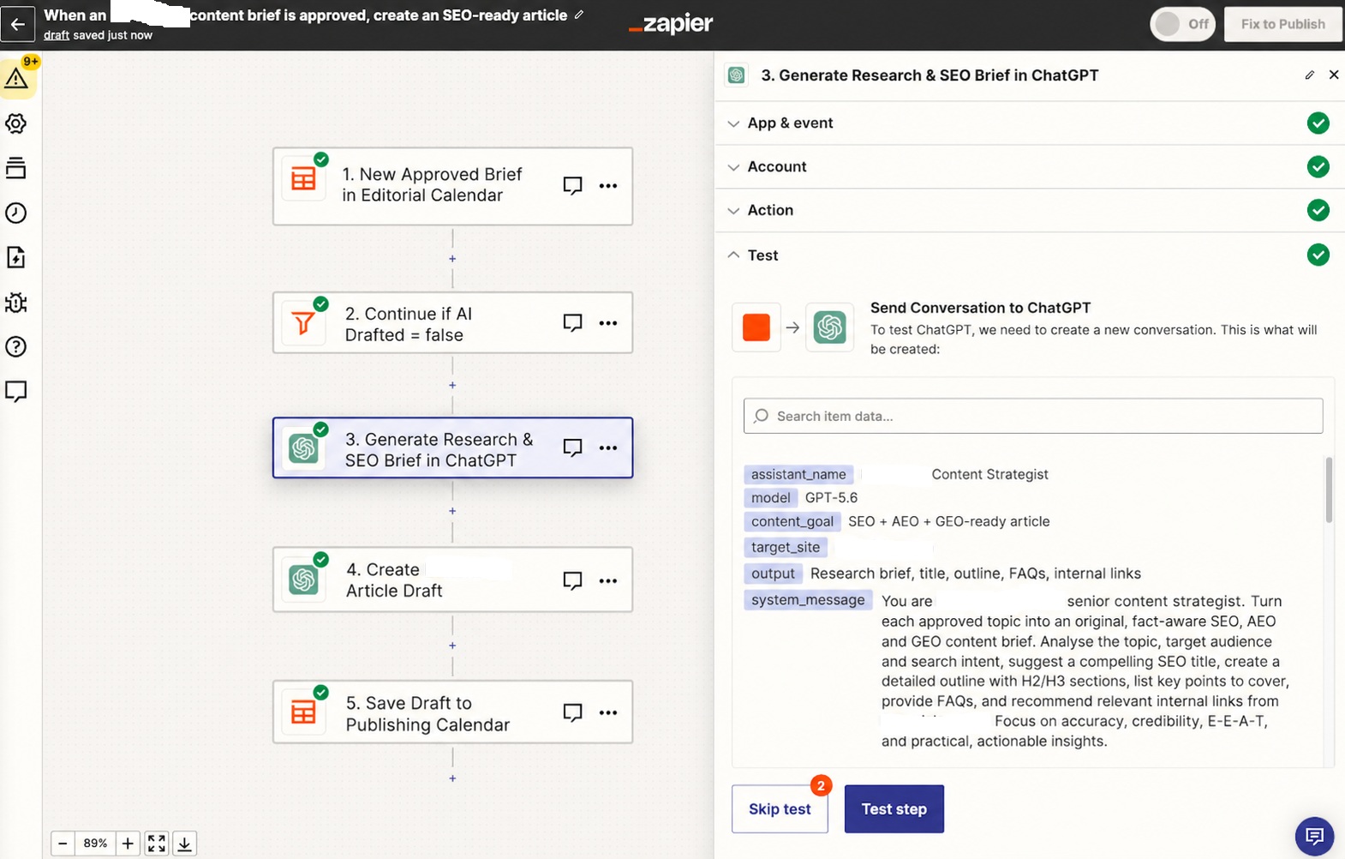Viewport: 1345px width, 859px height.
Task: Expand the Action section
Action: click(x=1030, y=211)
